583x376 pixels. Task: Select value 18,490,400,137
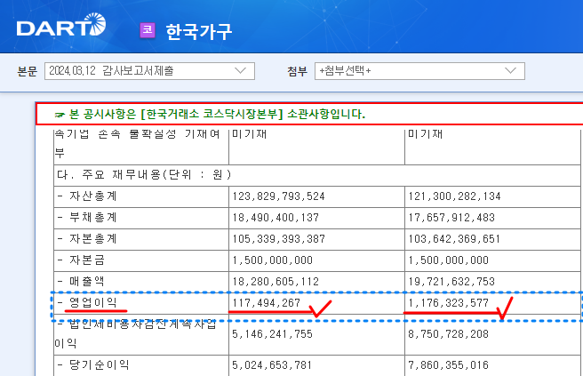tap(276, 217)
